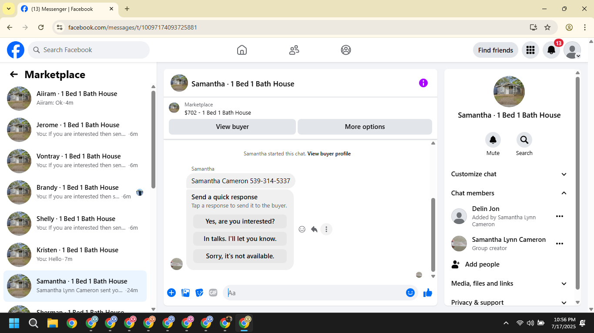This screenshot has height=333, width=594.
Task: Send a thumbs up like
Action: tap(428, 293)
